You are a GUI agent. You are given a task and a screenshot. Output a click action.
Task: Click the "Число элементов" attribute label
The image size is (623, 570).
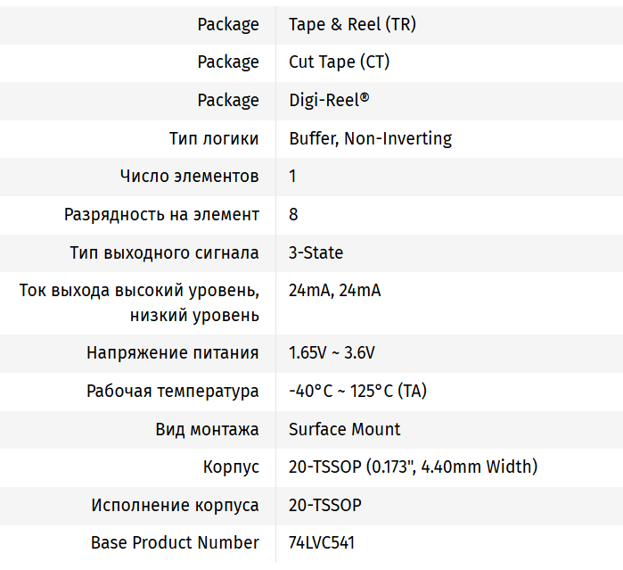(189, 176)
